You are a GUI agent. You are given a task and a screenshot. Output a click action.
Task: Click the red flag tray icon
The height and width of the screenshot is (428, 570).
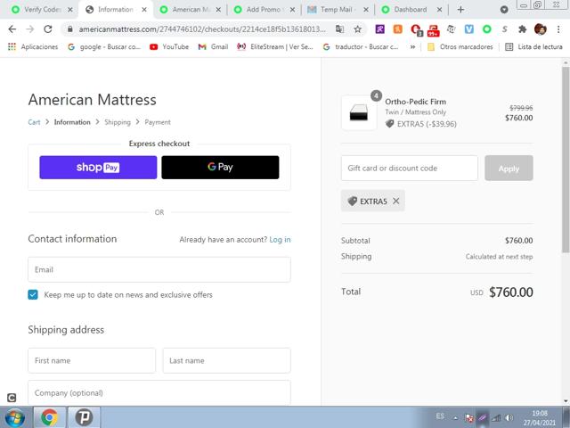click(x=469, y=418)
